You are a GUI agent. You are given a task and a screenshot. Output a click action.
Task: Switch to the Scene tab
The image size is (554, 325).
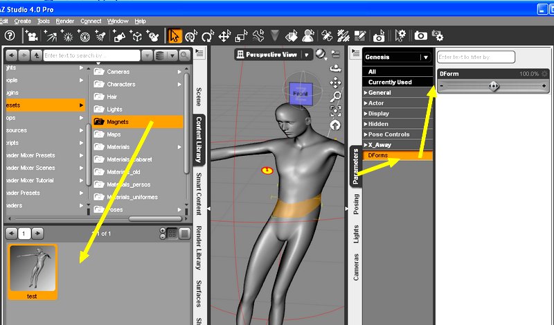coord(199,97)
